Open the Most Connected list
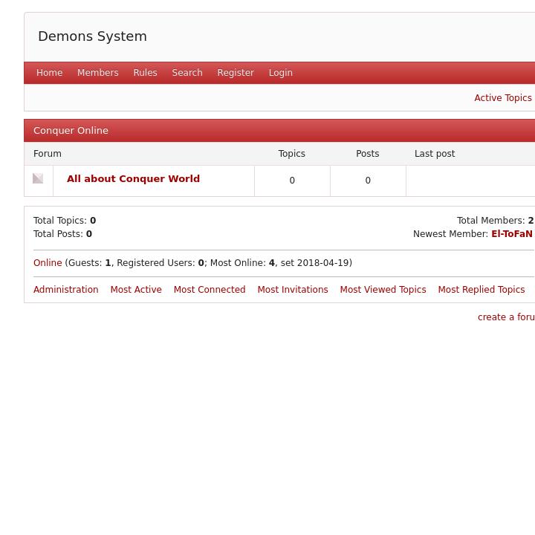This screenshot has width=535, height=535. (209, 290)
